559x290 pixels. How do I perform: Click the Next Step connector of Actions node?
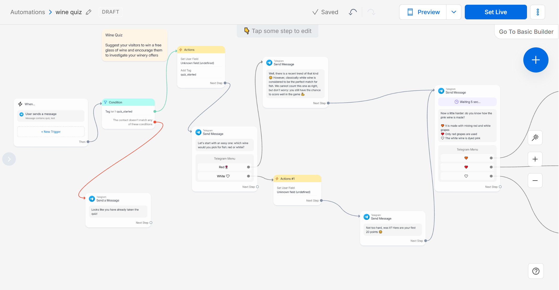click(225, 83)
